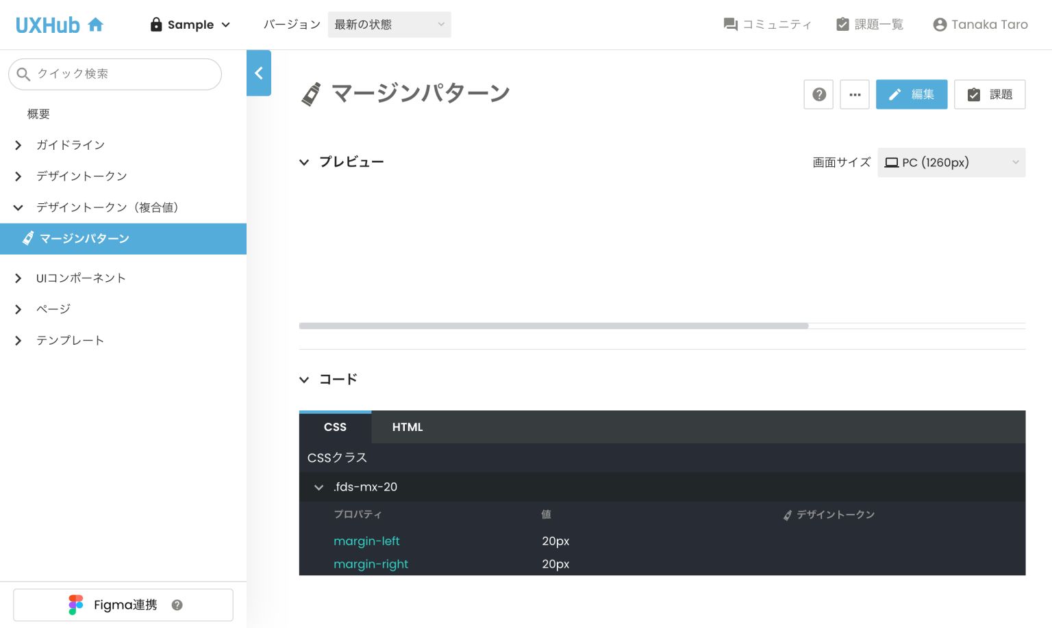
Task: Click the 課題一覧 checklist icon
Action: 842,23
